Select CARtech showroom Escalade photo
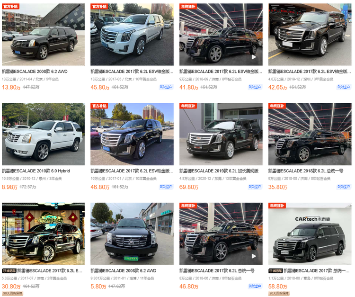The image size is (355, 297). 310,234
